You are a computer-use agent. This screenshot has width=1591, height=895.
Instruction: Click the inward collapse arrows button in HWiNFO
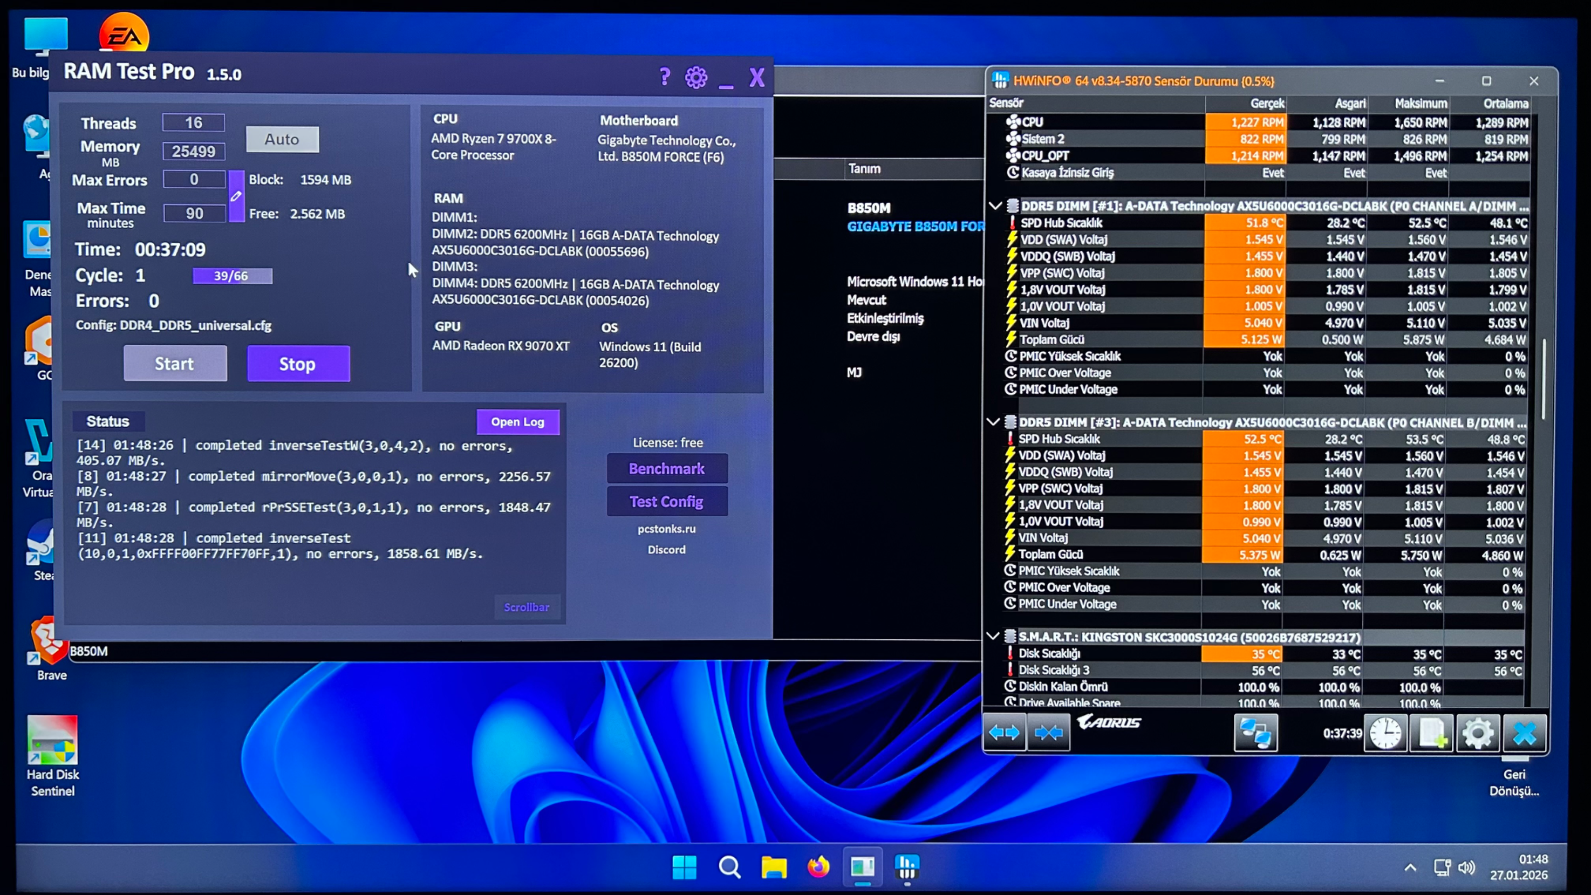pos(1049,733)
